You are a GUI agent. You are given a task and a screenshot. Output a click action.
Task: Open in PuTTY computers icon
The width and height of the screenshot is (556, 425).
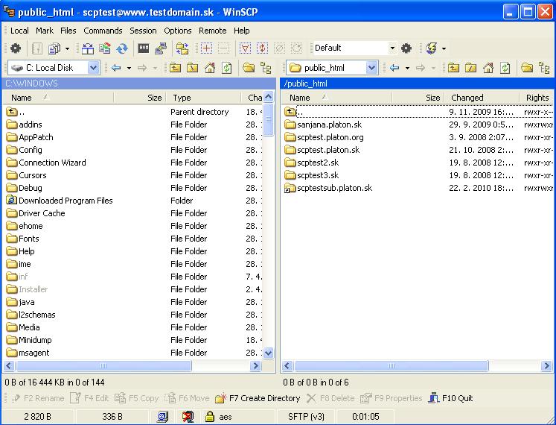tap(161, 48)
